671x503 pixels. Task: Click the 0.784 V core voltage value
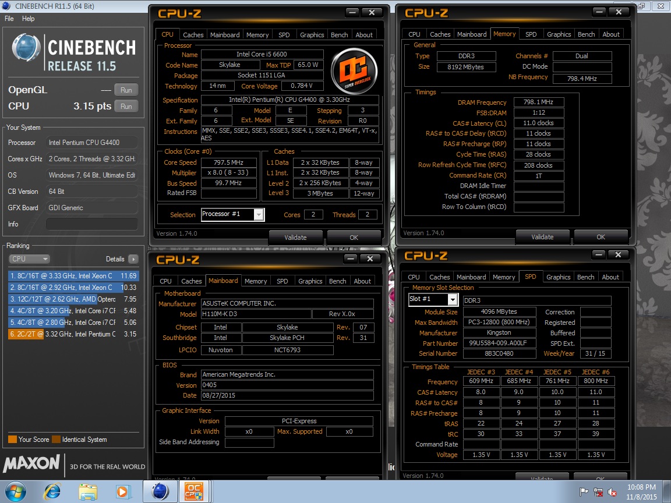pyautogui.click(x=302, y=86)
